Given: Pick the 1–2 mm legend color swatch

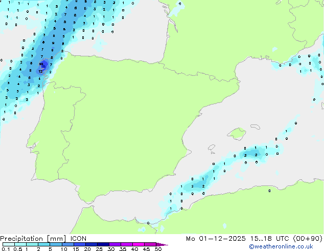Looking at the screenshot, I should tap(32, 244).
